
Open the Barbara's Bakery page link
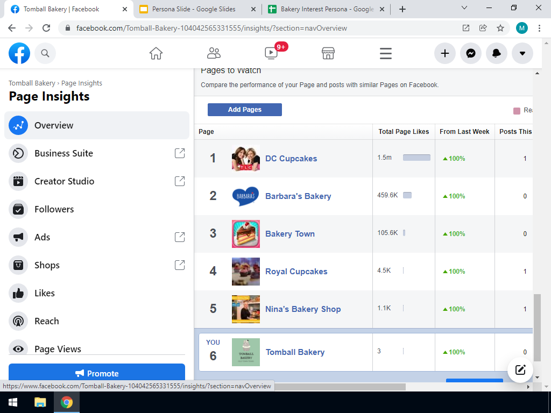[298, 196]
